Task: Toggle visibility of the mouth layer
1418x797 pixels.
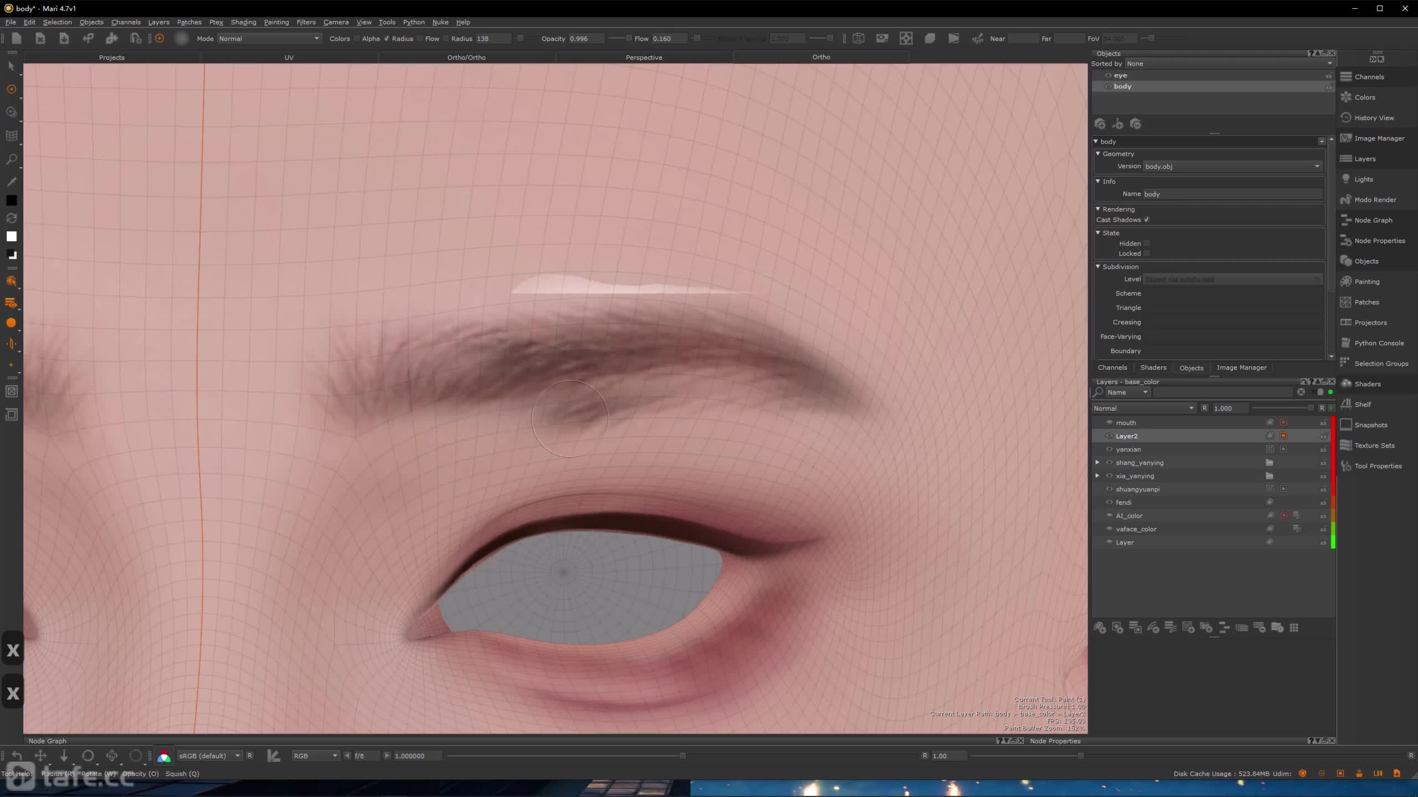Action: [1109, 422]
